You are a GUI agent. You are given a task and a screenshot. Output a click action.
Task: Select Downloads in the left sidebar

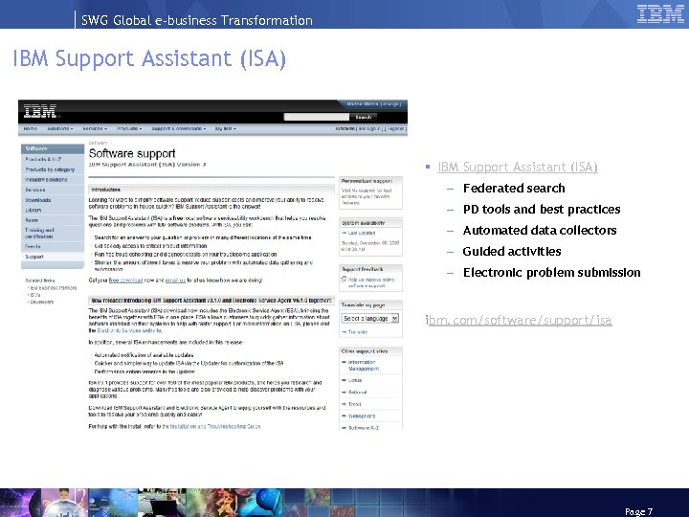tap(53, 200)
